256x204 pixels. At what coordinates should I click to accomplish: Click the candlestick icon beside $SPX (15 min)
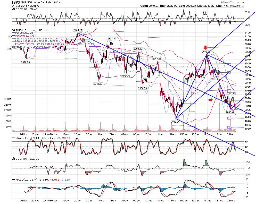[x=14, y=30]
